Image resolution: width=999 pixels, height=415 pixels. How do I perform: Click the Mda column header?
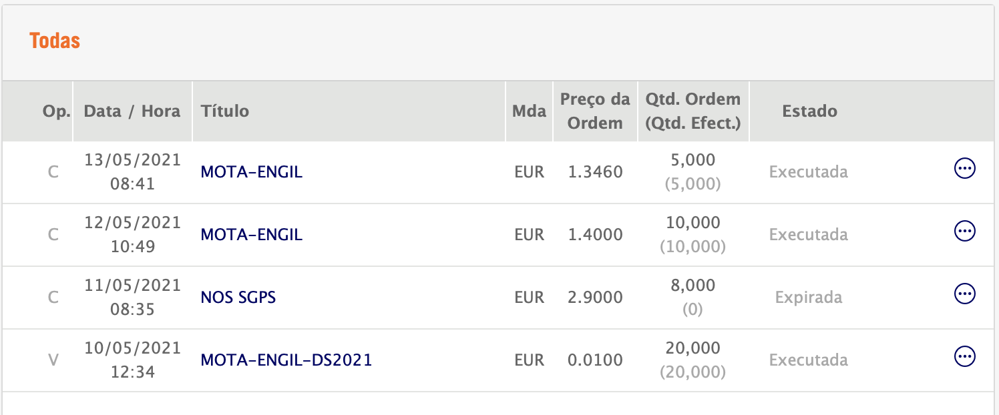point(529,111)
